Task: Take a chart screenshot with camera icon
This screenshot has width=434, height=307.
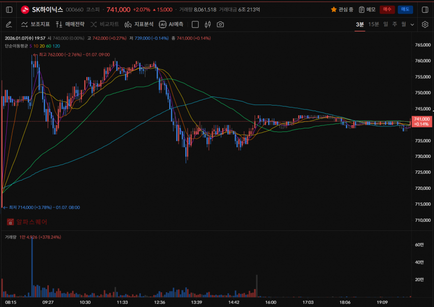Action: coord(220,24)
